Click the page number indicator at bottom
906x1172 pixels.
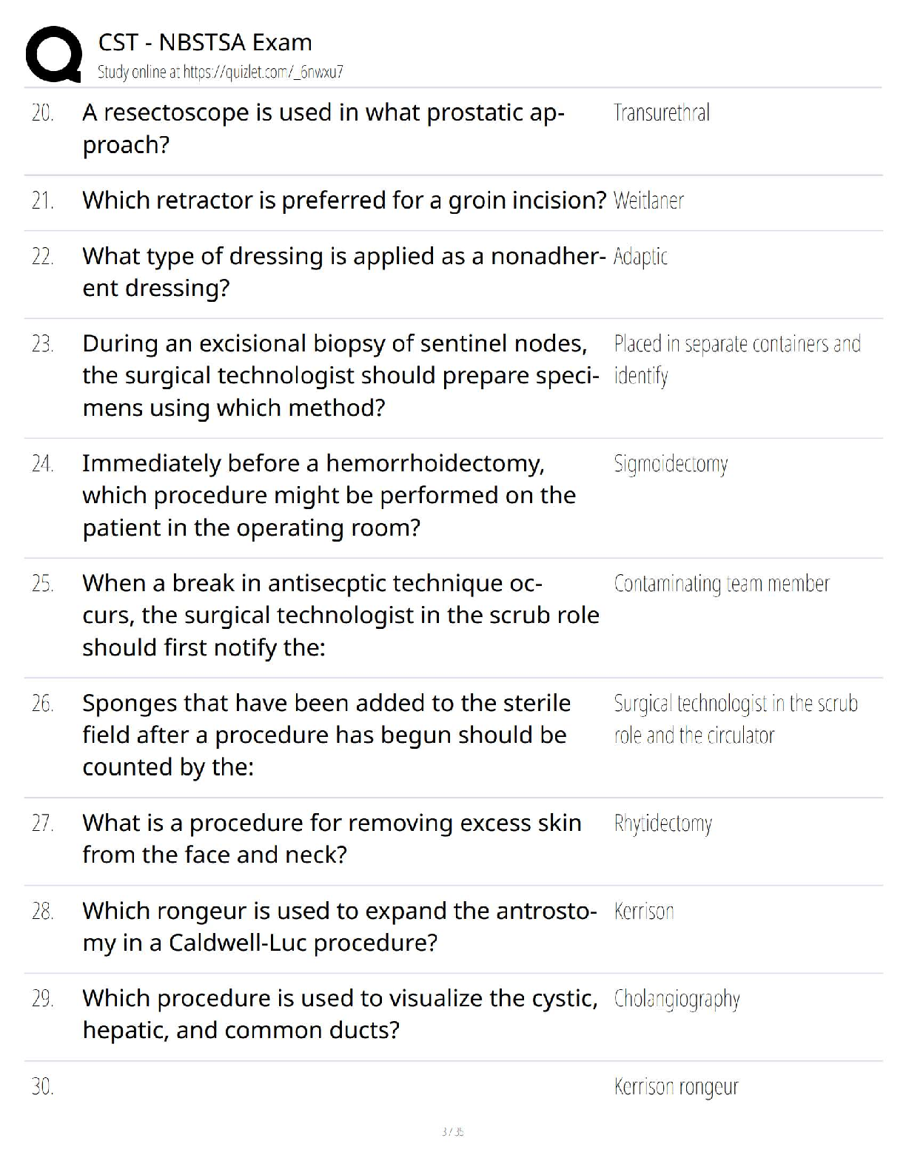(452, 1131)
